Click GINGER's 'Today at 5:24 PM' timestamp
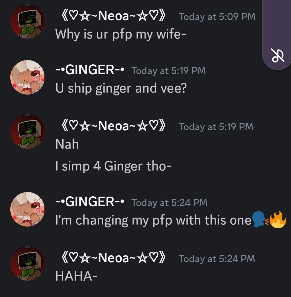Screen dimensions: 291x297 tap(169, 203)
